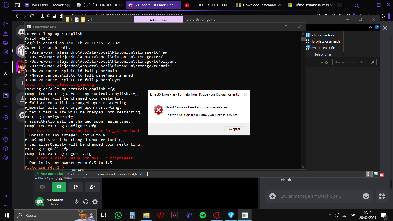Open Discord activities rocket button
393x221 pixels.
76,187
